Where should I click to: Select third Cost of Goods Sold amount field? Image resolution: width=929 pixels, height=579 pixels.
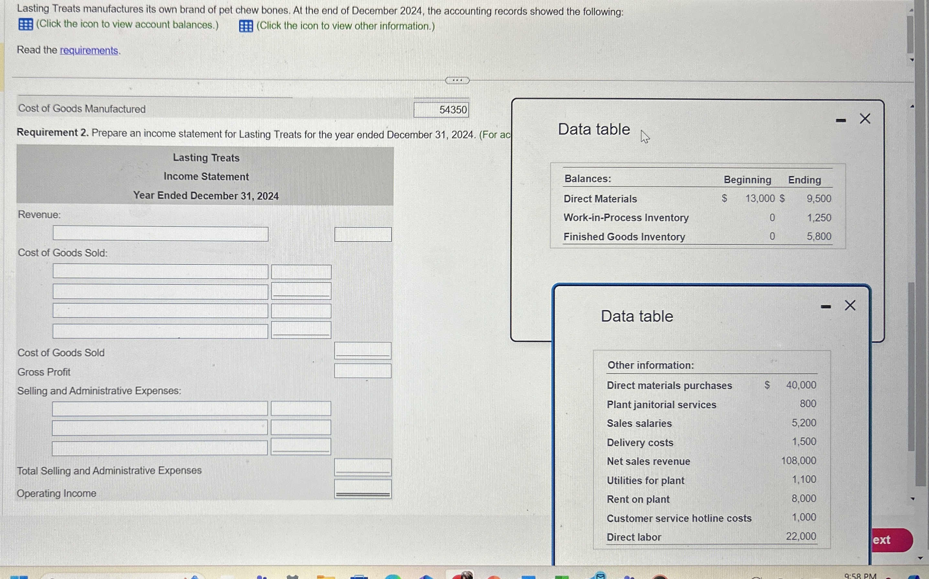point(301,311)
